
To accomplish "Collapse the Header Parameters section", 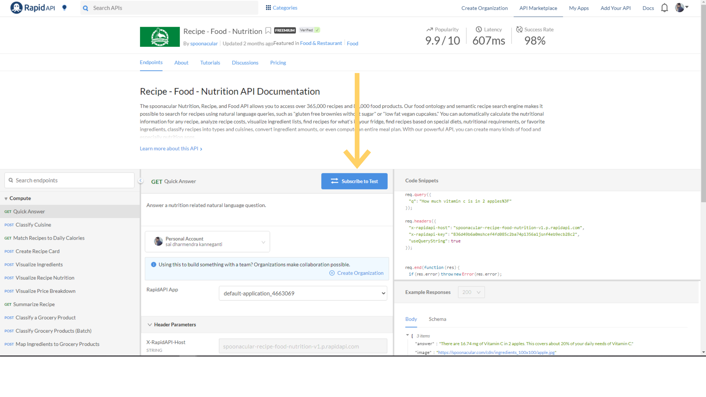I will (x=150, y=325).
